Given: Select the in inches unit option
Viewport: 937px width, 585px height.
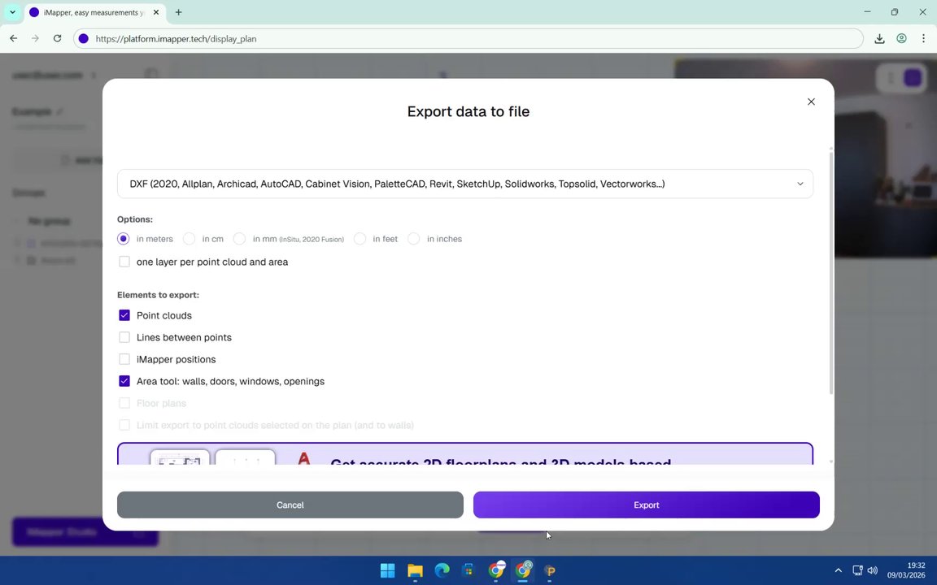Looking at the screenshot, I should [413, 239].
